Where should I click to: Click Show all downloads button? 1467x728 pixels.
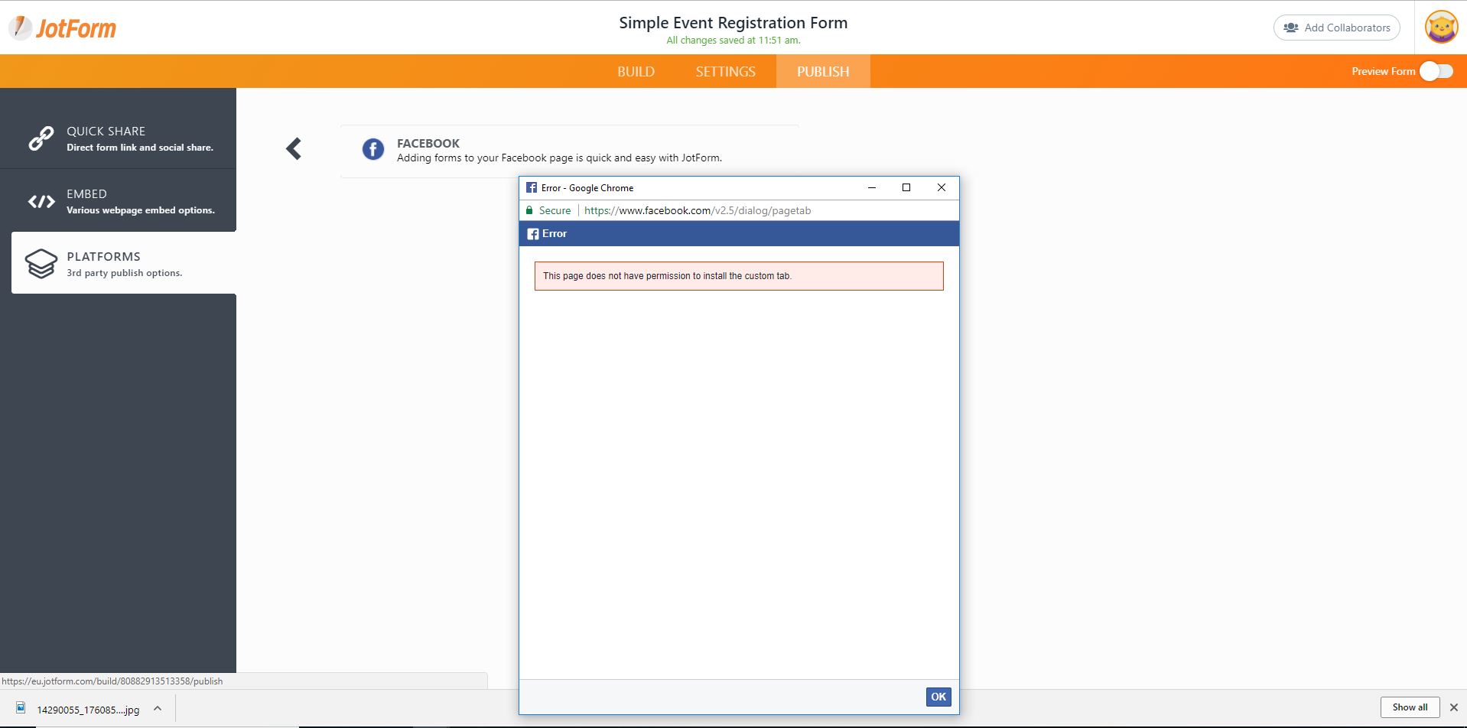click(x=1409, y=707)
